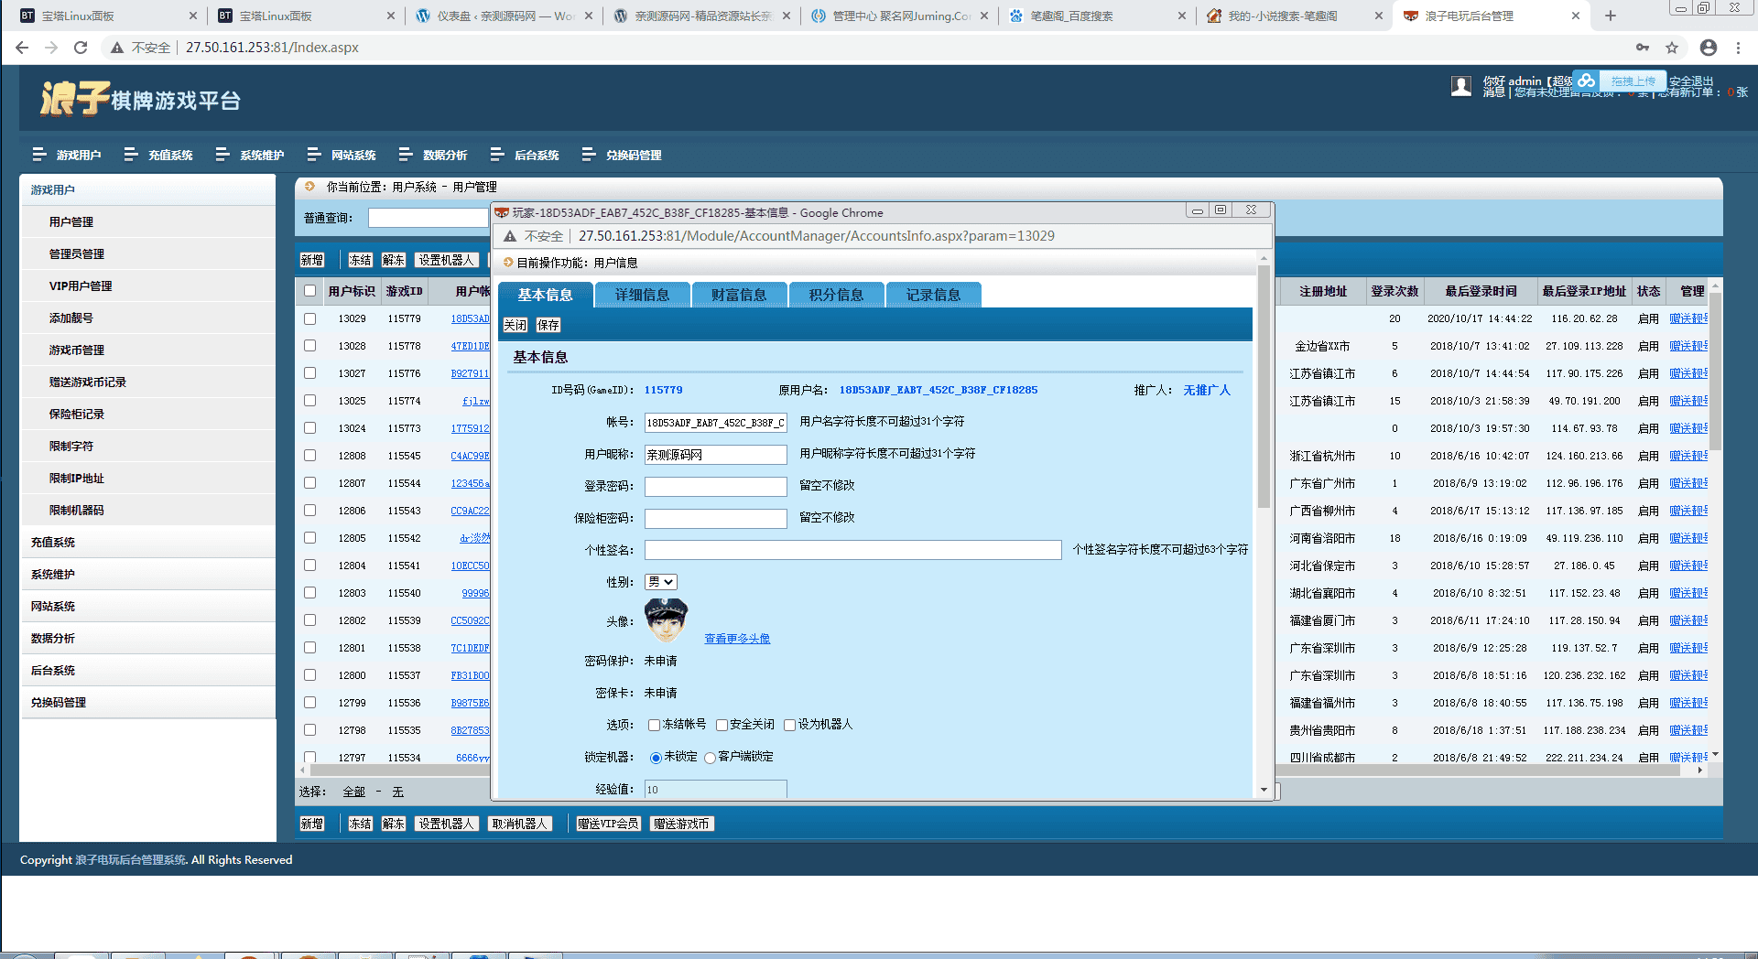Enable the 冻结帐号 checkbox
The height and width of the screenshot is (959, 1758).
pyautogui.click(x=655, y=725)
